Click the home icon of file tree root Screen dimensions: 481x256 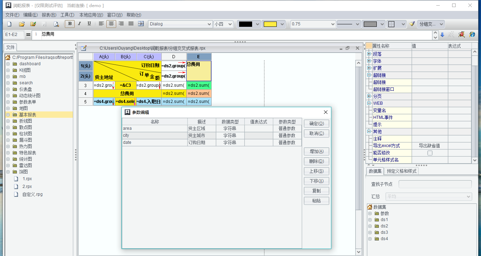(8, 57)
